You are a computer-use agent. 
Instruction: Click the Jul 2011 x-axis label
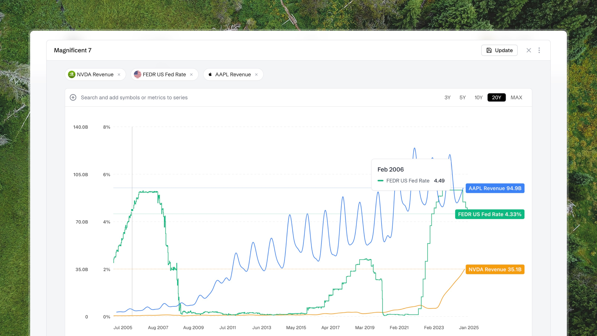click(x=228, y=328)
